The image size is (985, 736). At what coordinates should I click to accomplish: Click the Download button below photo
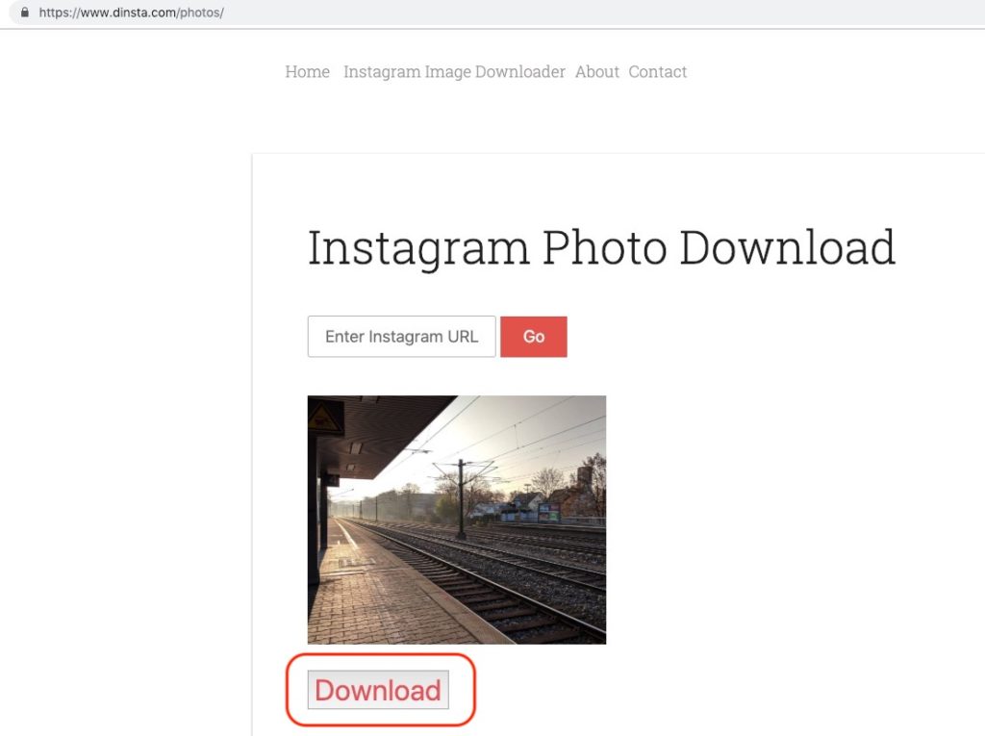[378, 690]
